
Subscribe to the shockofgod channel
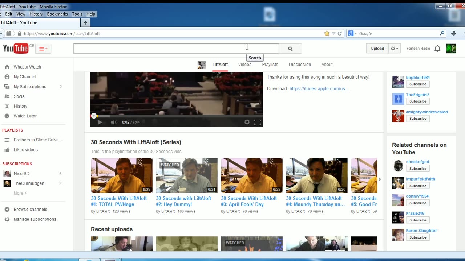(x=418, y=169)
